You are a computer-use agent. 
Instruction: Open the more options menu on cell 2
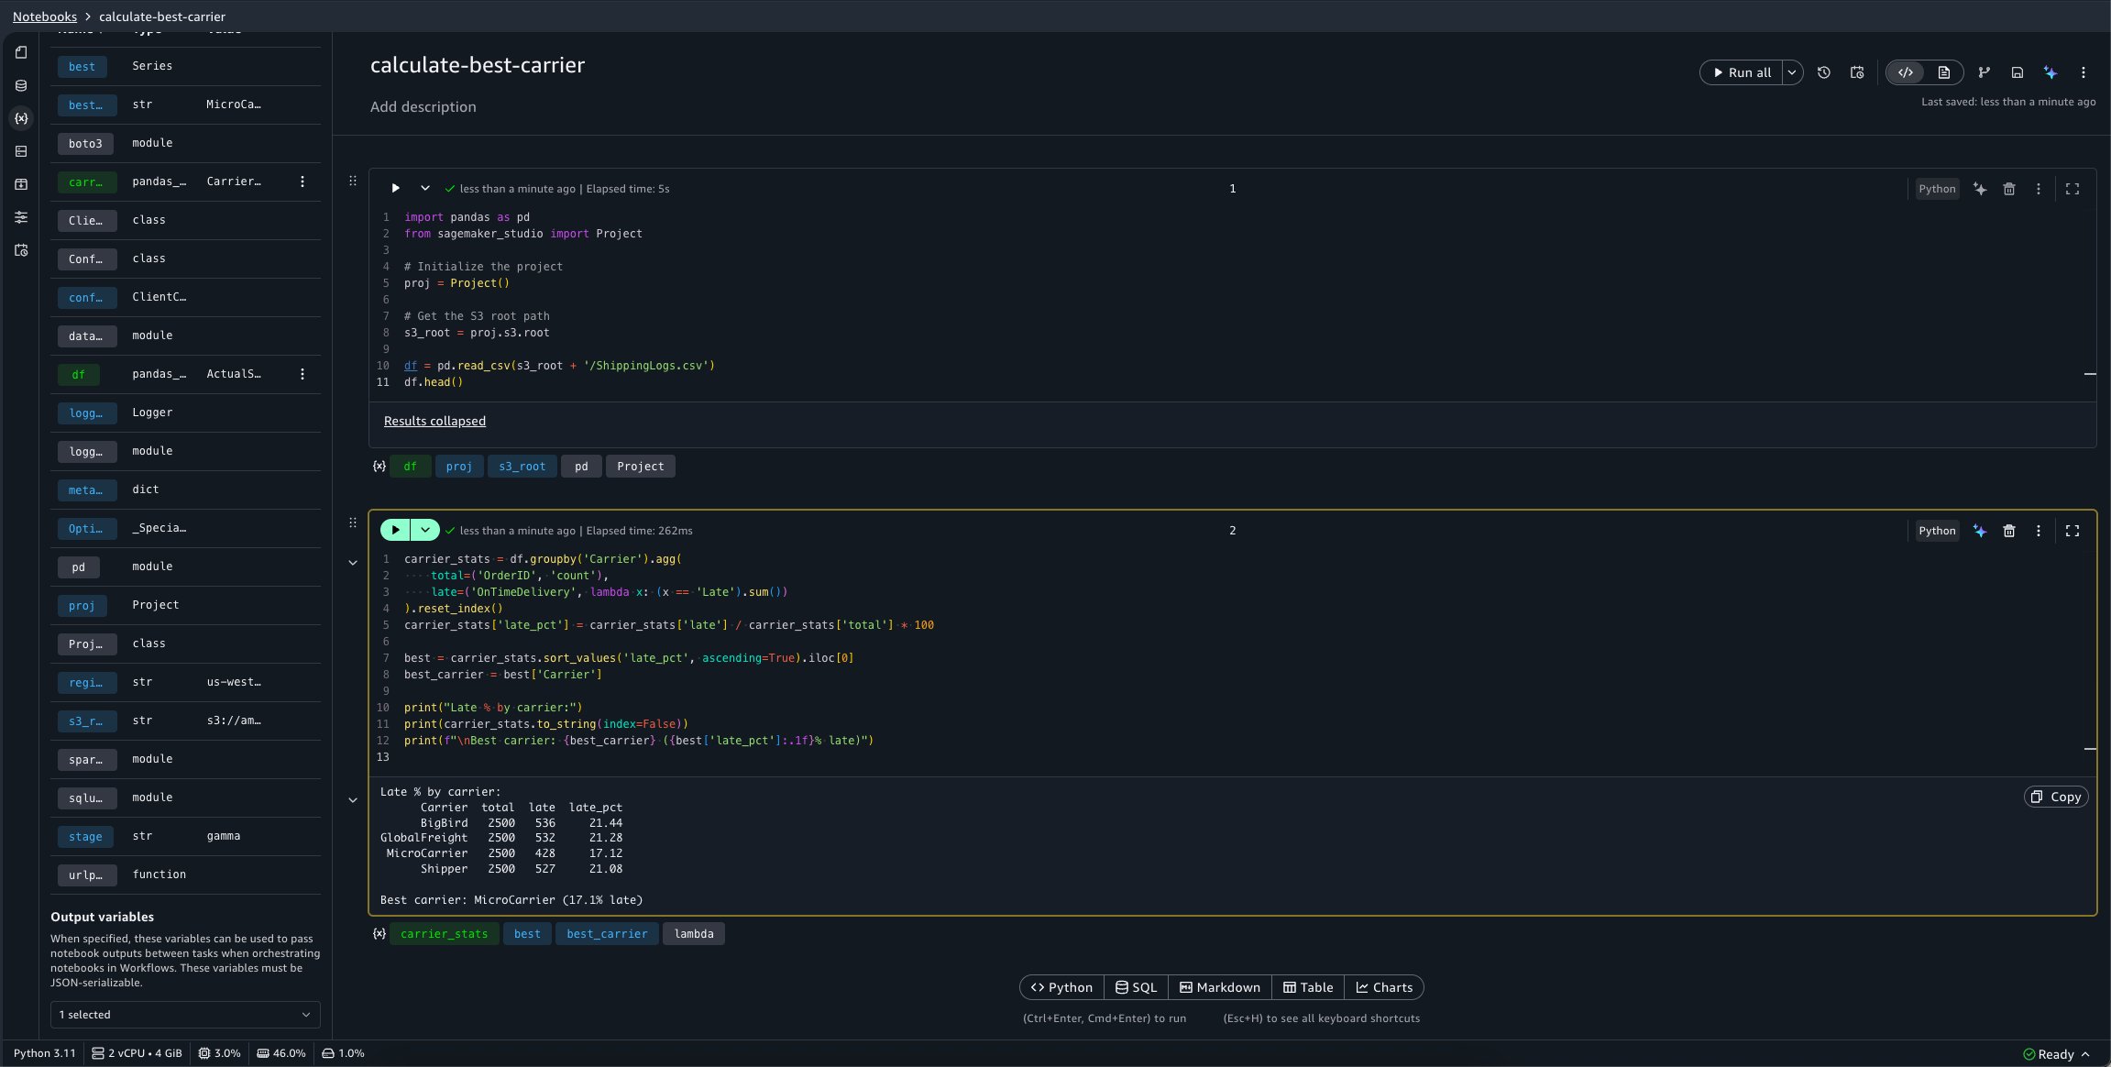2039,531
